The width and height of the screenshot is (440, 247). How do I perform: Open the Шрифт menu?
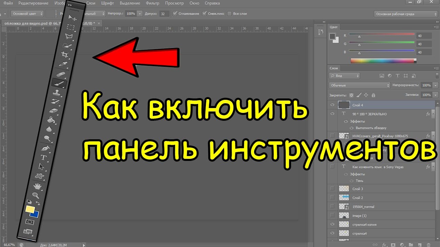108,3
